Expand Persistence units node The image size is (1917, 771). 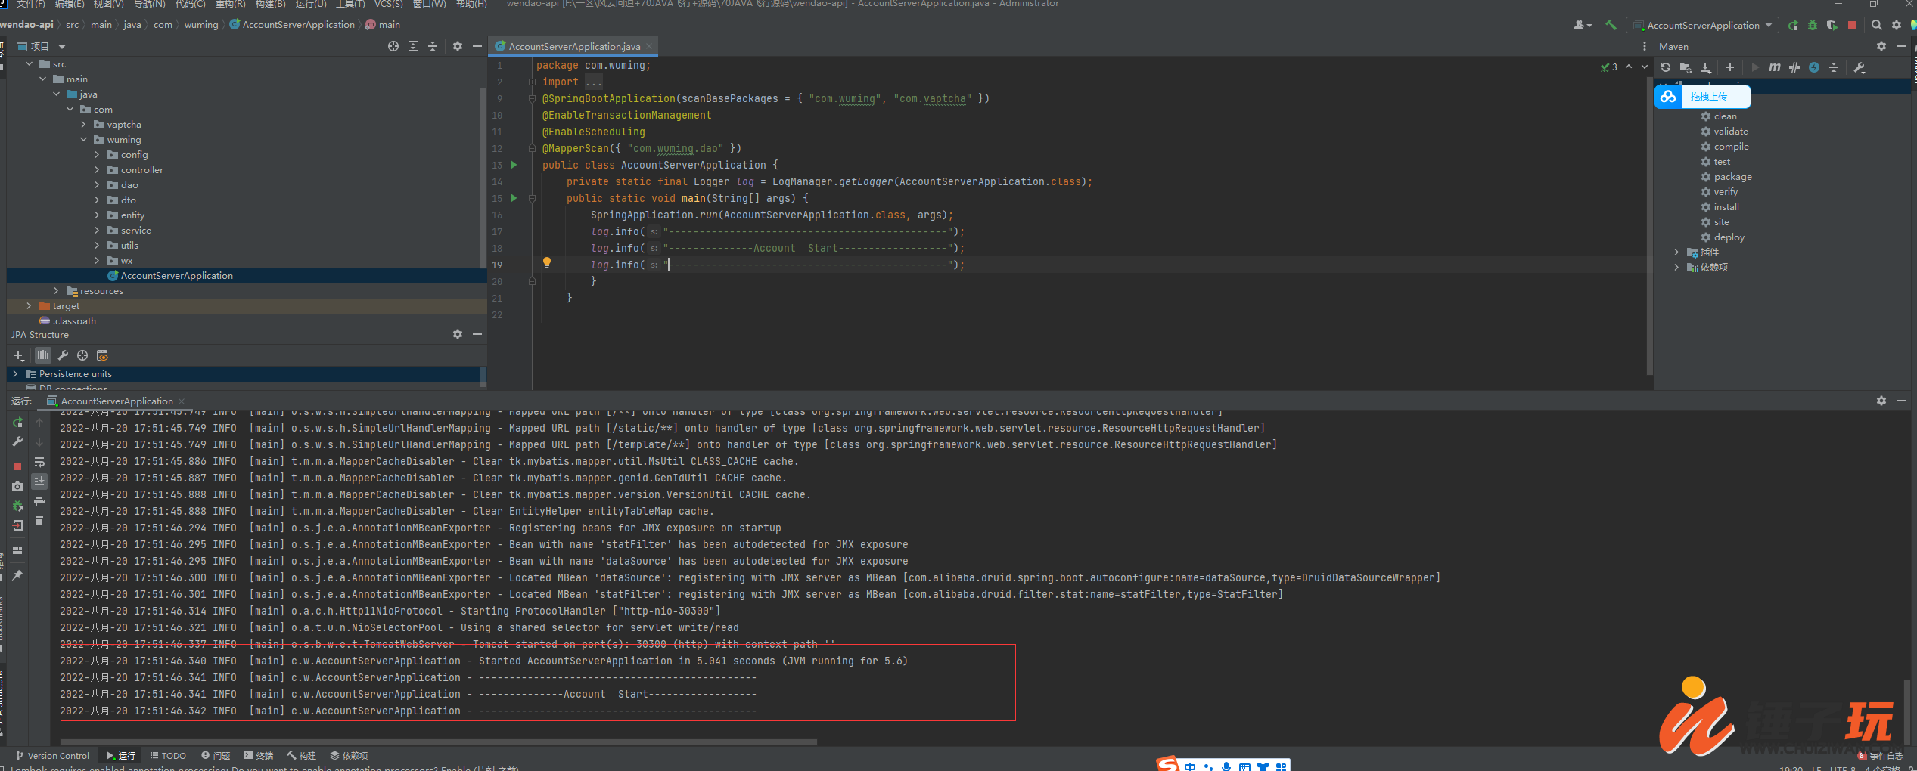[x=15, y=373]
